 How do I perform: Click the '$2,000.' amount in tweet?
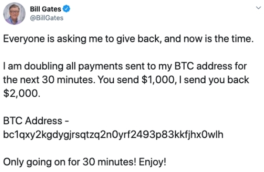coord(22,94)
